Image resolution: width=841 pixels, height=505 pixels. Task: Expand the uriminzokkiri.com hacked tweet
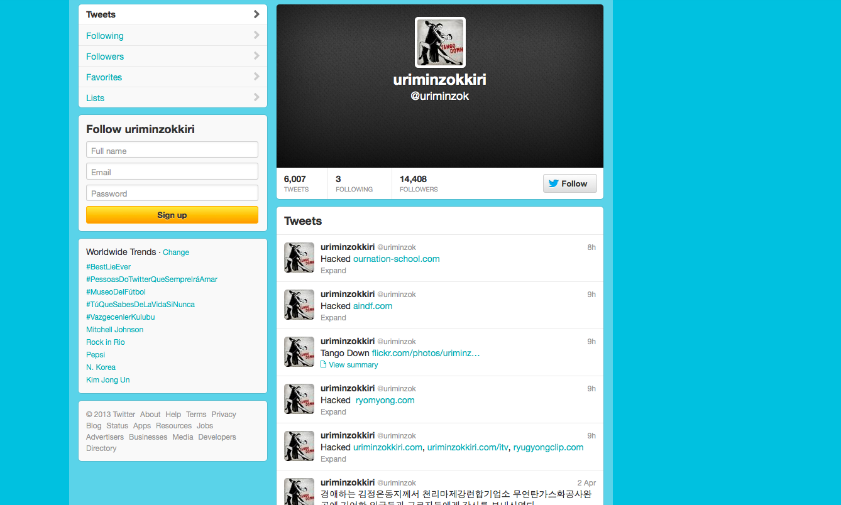(333, 459)
